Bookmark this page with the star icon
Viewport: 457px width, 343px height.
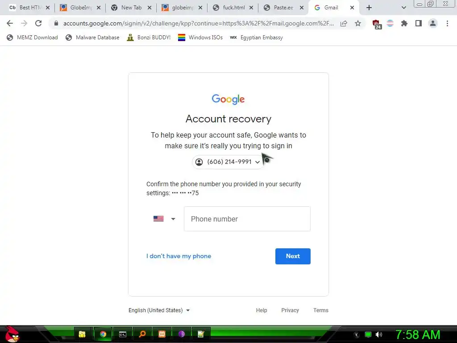click(358, 23)
